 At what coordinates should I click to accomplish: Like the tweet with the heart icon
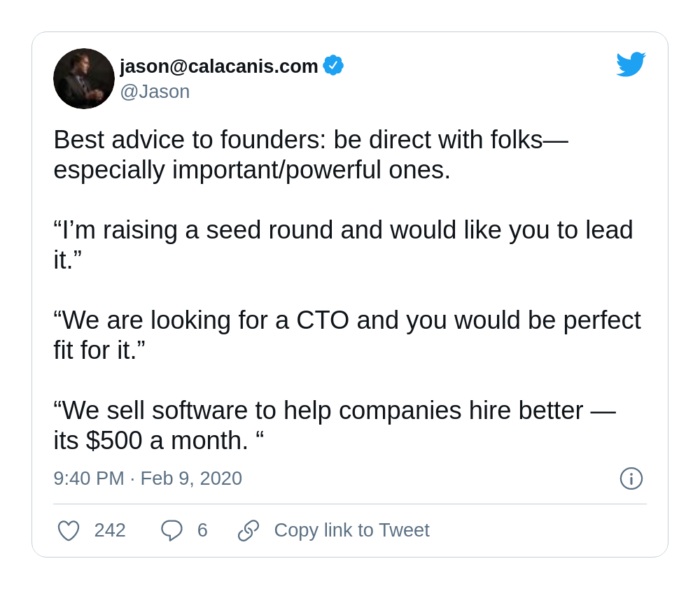(x=69, y=530)
